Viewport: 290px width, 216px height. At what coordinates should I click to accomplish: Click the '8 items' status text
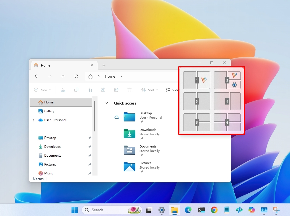(x=38, y=179)
